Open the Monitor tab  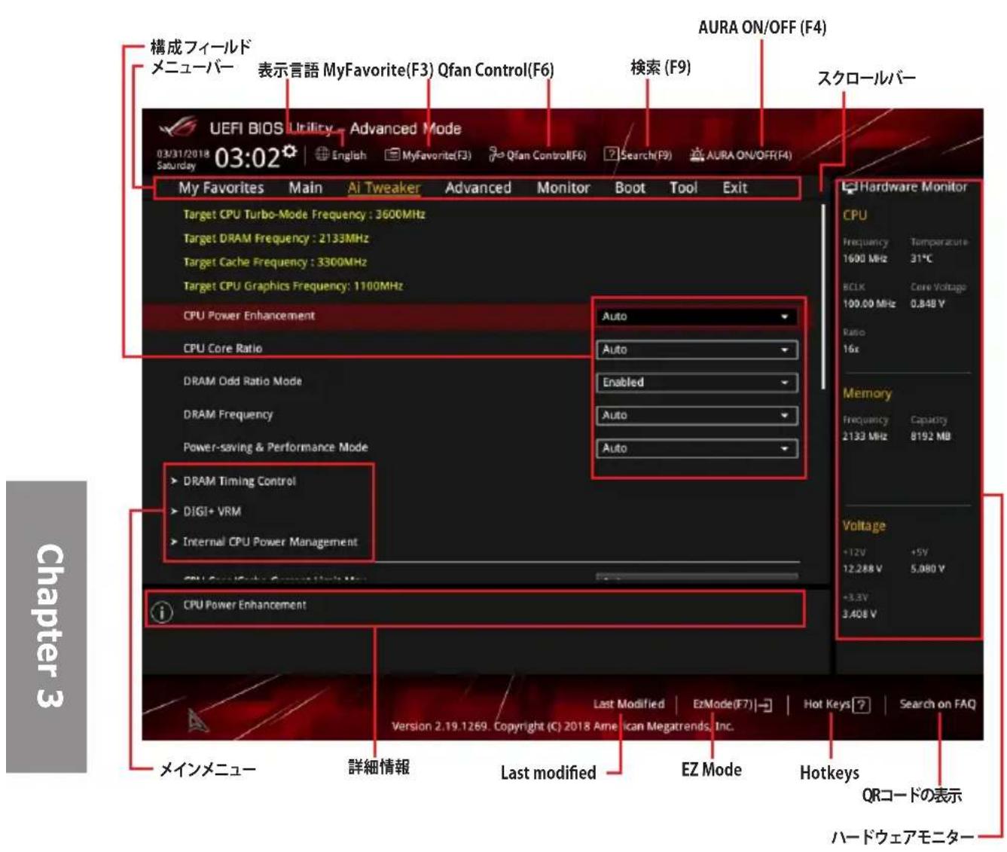tap(563, 188)
